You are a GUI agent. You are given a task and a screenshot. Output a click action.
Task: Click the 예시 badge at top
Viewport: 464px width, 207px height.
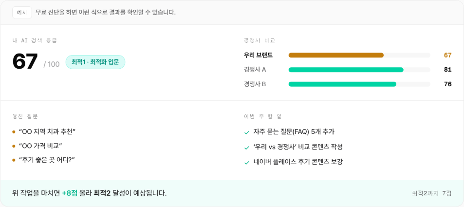(22, 13)
